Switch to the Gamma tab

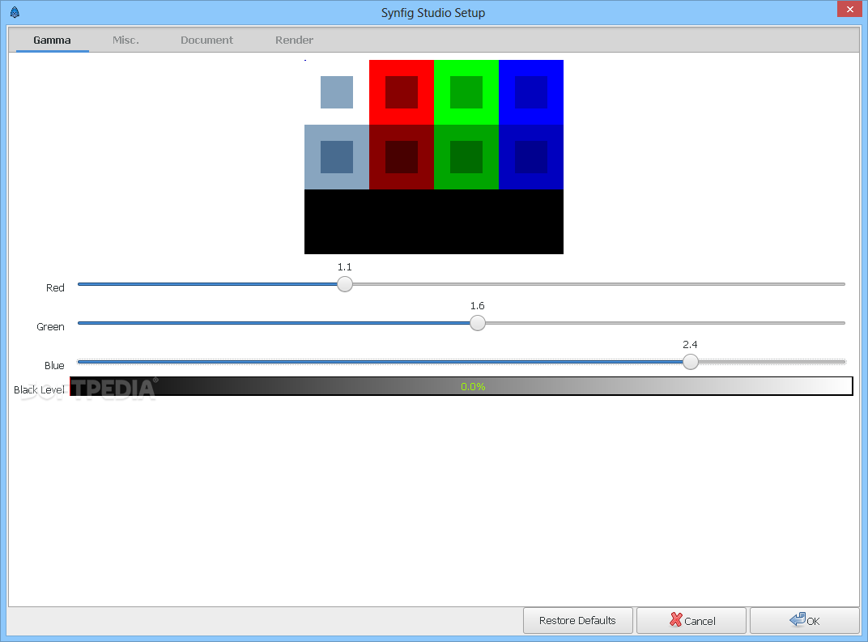[52, 40]
